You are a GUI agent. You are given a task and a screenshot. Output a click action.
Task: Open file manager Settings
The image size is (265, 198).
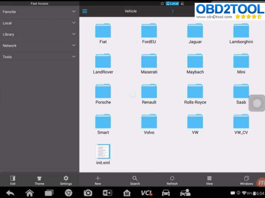[x=66, y=180]
